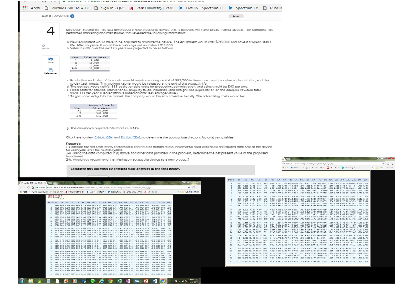Open the three-dot menu in the lower browser

[198, 187]
